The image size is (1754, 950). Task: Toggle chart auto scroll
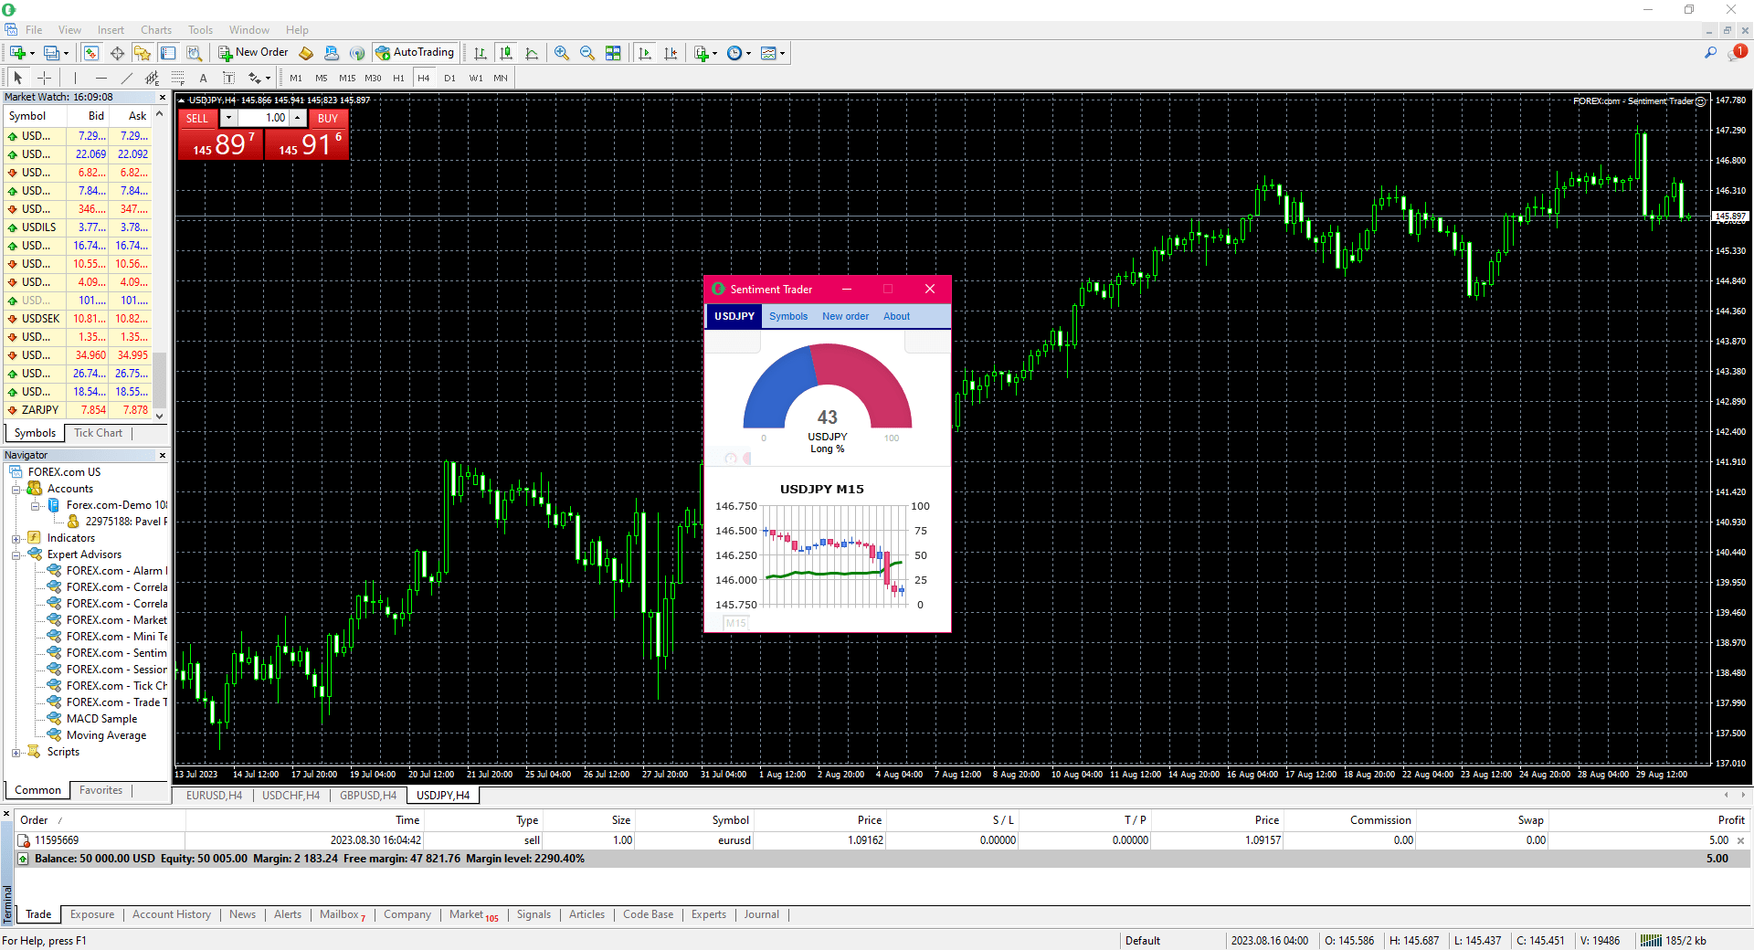point(645,52)
